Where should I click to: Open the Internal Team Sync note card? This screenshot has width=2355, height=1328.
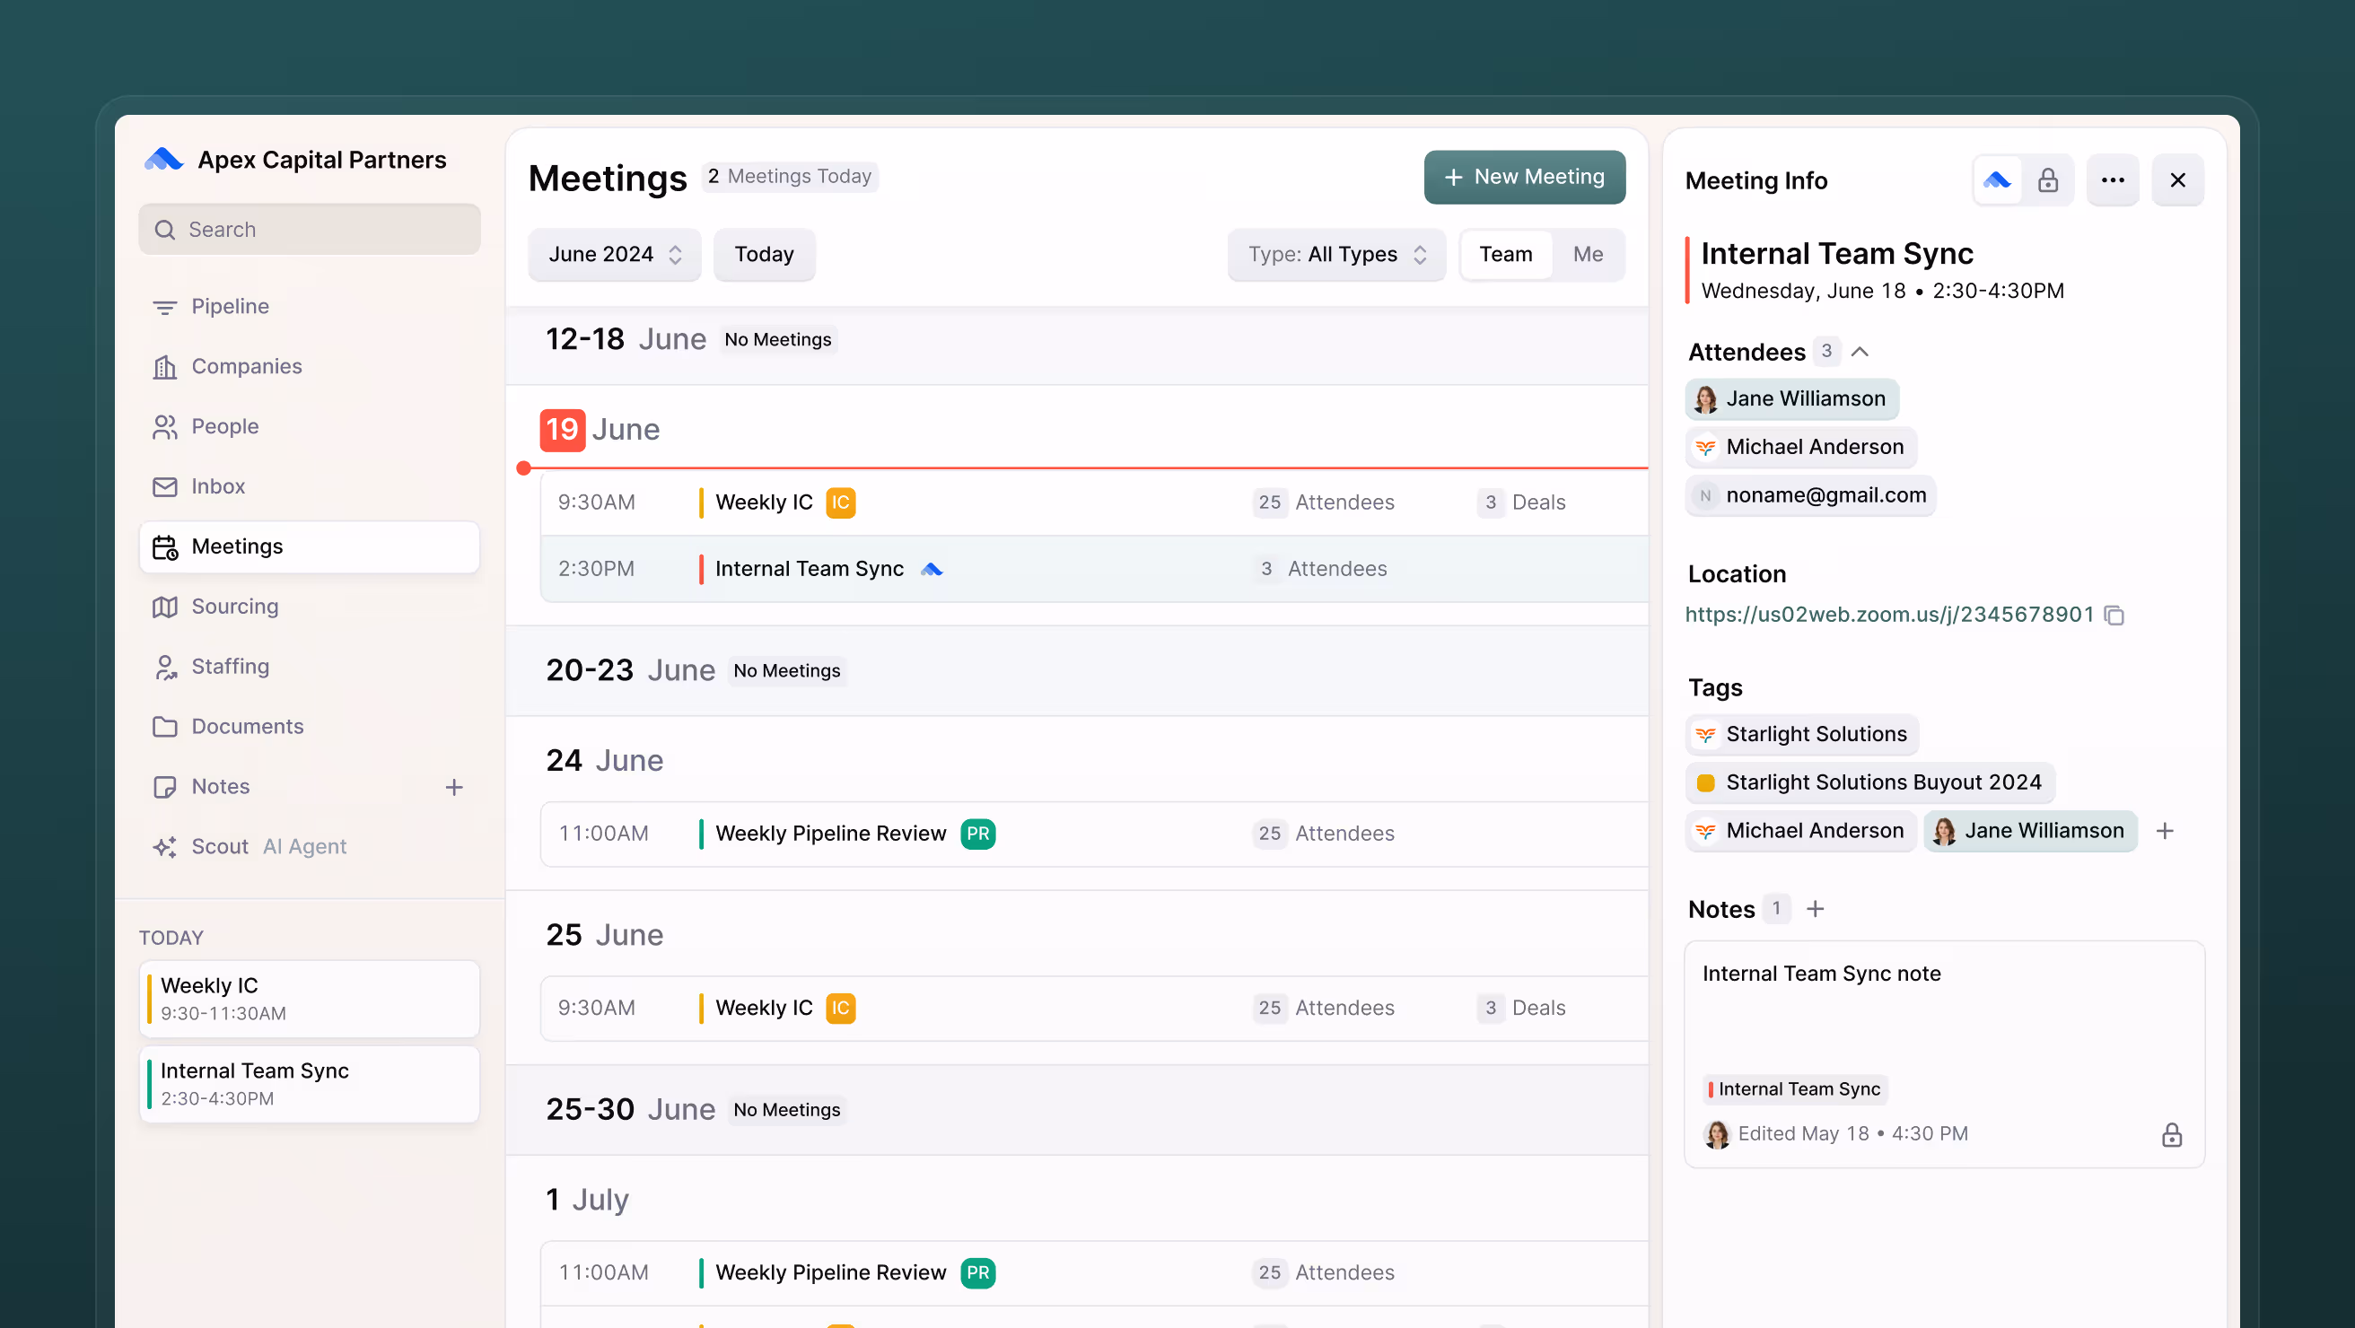1945,1054
